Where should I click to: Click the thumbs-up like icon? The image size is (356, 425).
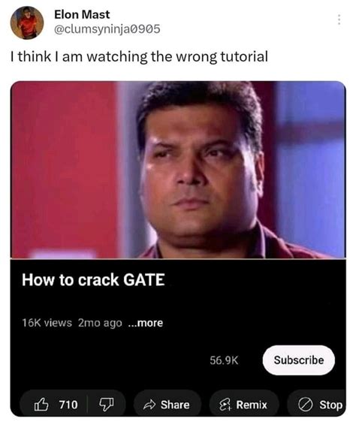(x=41, y=405)
